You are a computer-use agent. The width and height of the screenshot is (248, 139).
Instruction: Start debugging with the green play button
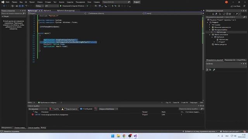[61, 6]
